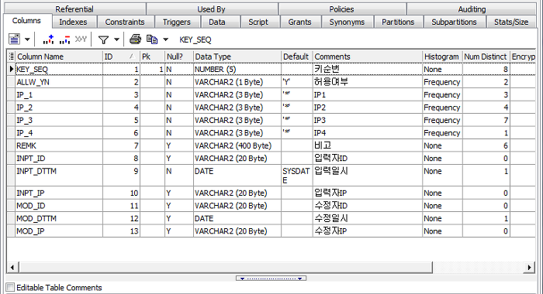Click the SYSDATE default value cell
The image size is (543, 294).
pyautogui.click(x=297, y=176)
